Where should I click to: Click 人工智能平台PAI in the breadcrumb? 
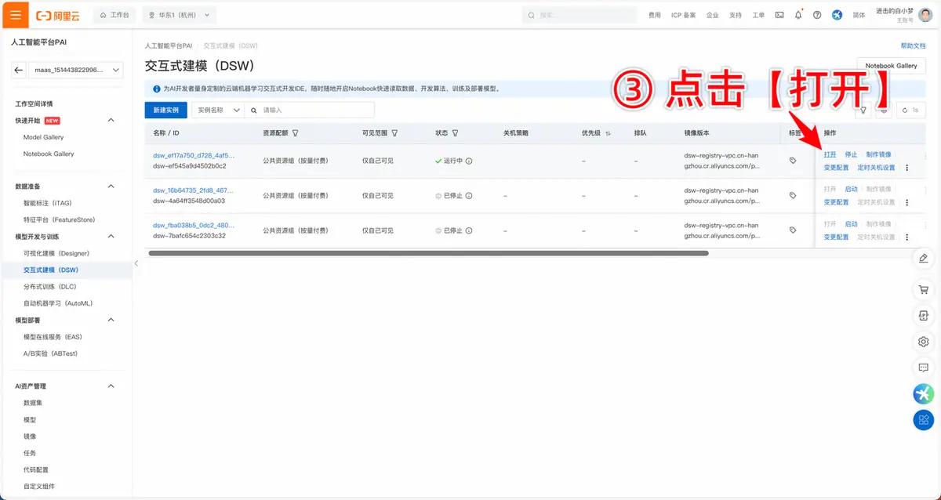[x=169, y=46]
